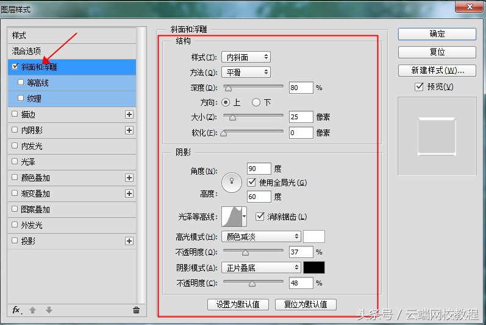Delete effect using trash icon

tap(136, 310)
